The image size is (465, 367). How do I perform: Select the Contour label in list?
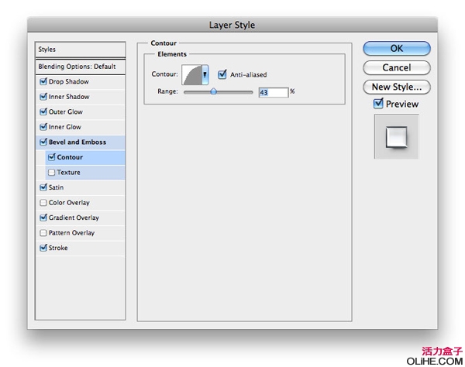70,157
